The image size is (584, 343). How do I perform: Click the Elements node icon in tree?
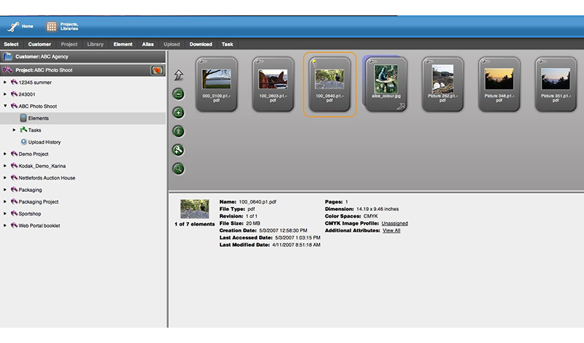(x=23, y=118)
